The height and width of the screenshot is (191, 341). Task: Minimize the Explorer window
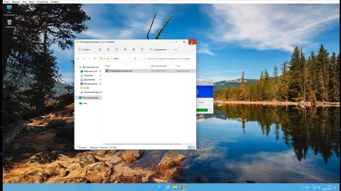[176, 42]
